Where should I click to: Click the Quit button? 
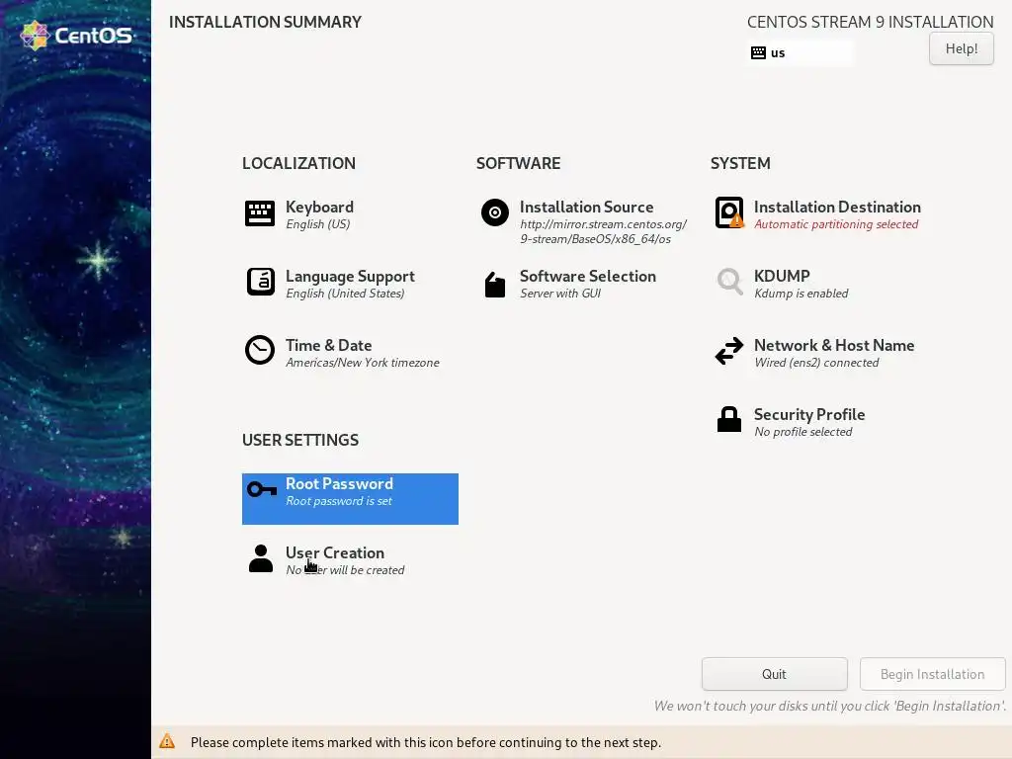coord(774,674)
